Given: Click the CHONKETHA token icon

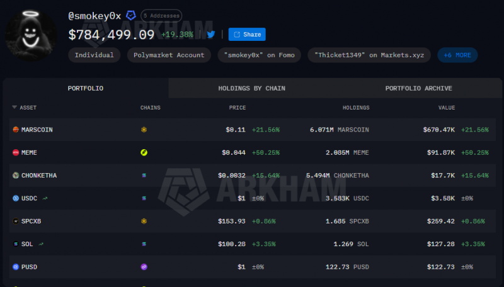Looking at the screenshot, I should tap(15, 175).
